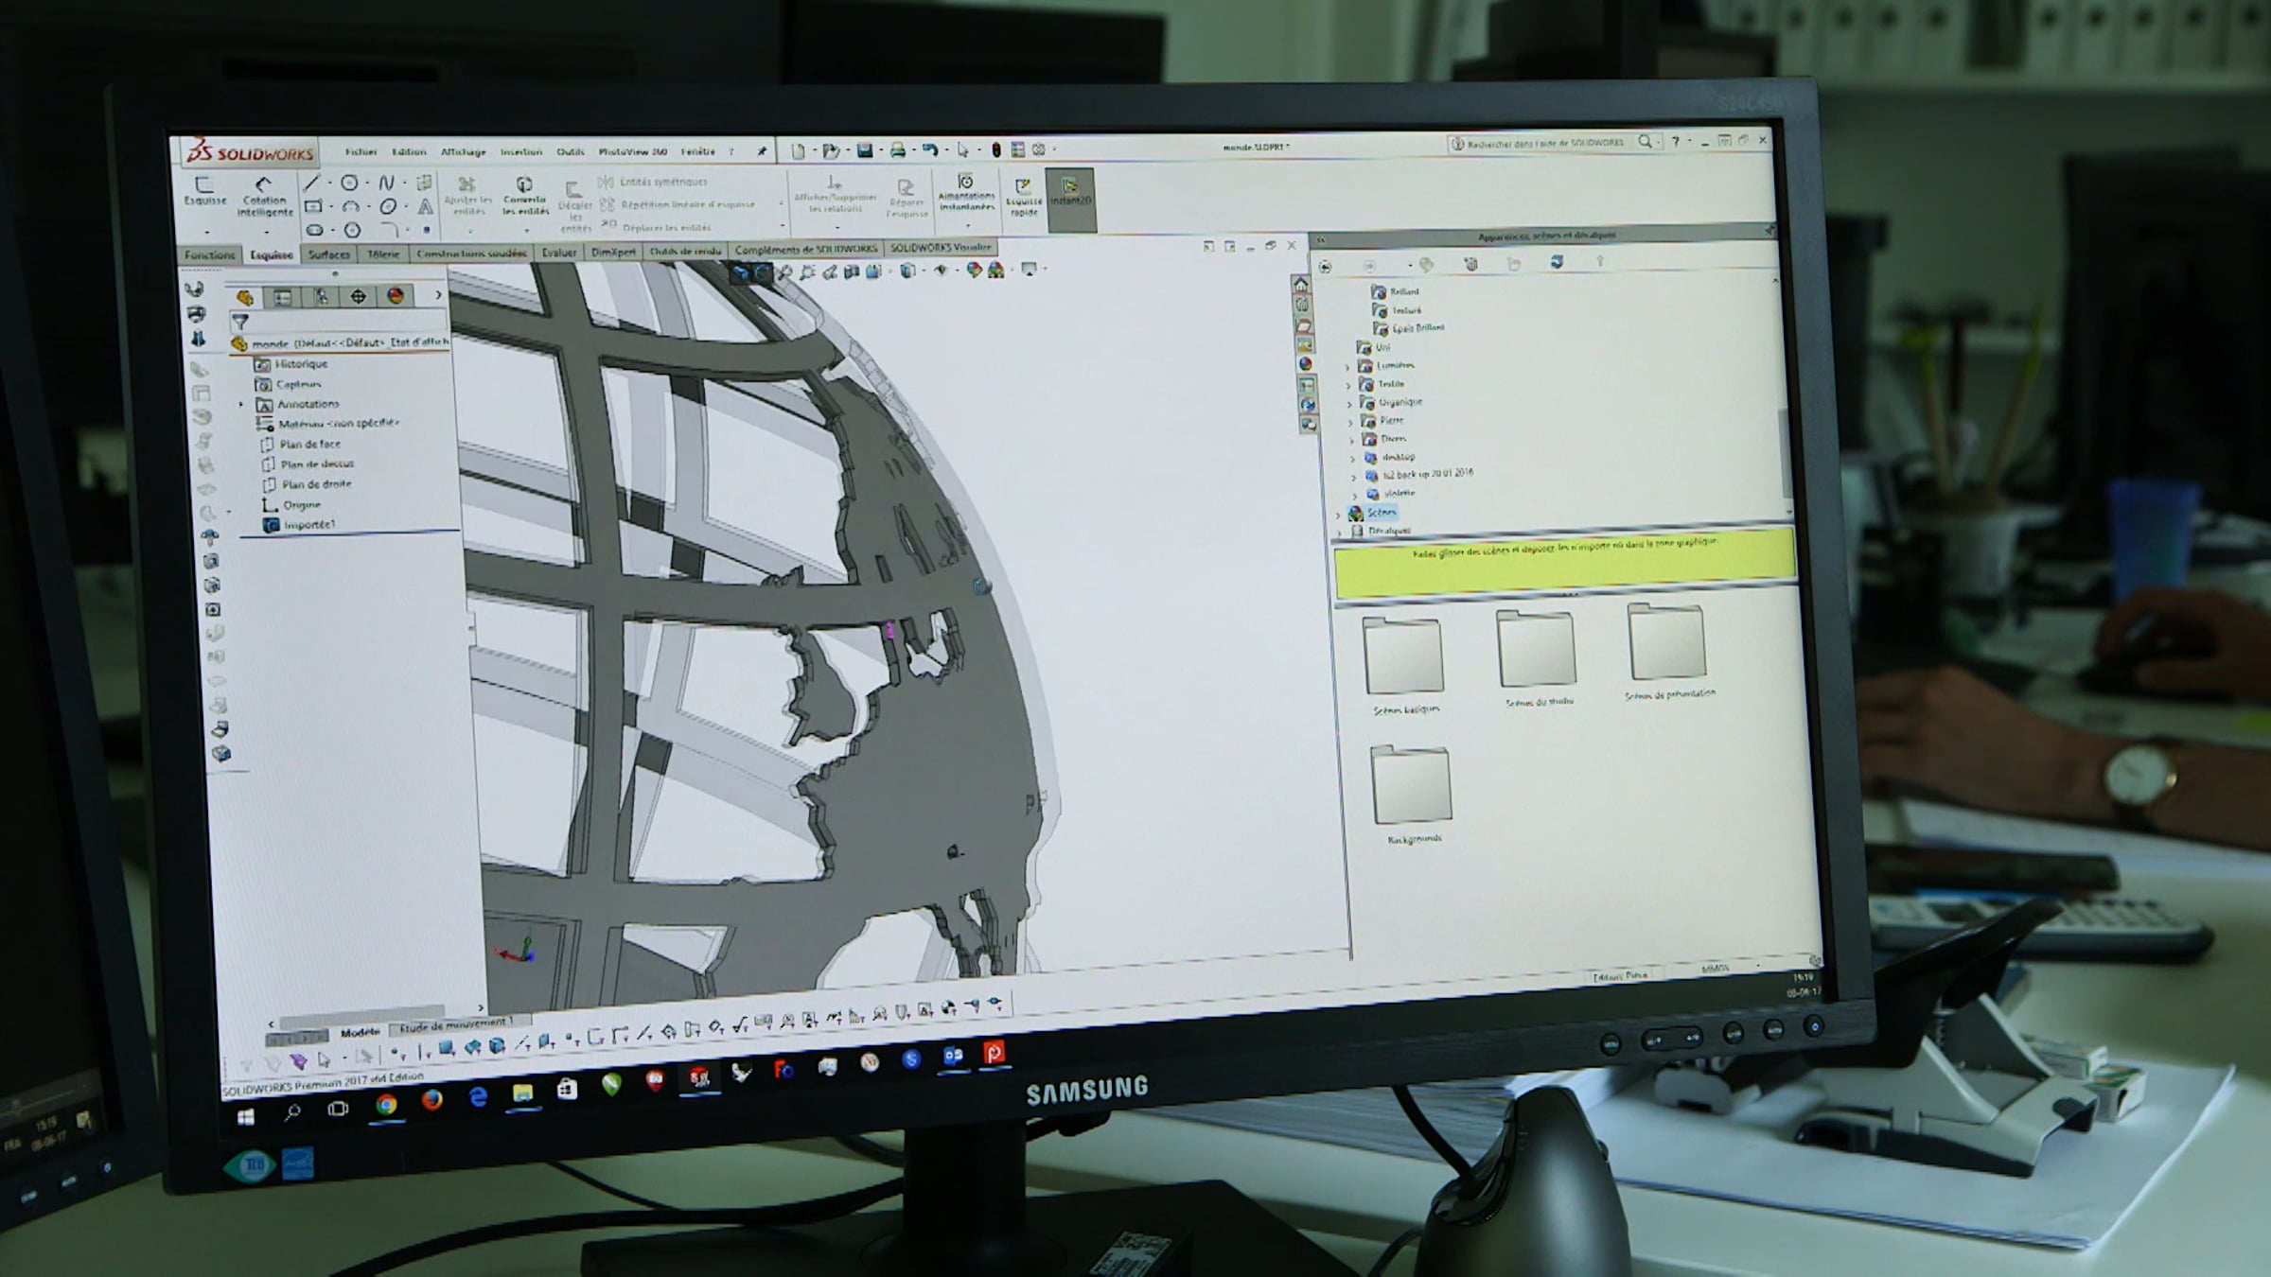Screen dimensions: 2271x1277
Task: Expand the Scènes node
Action: (1338, 515)
